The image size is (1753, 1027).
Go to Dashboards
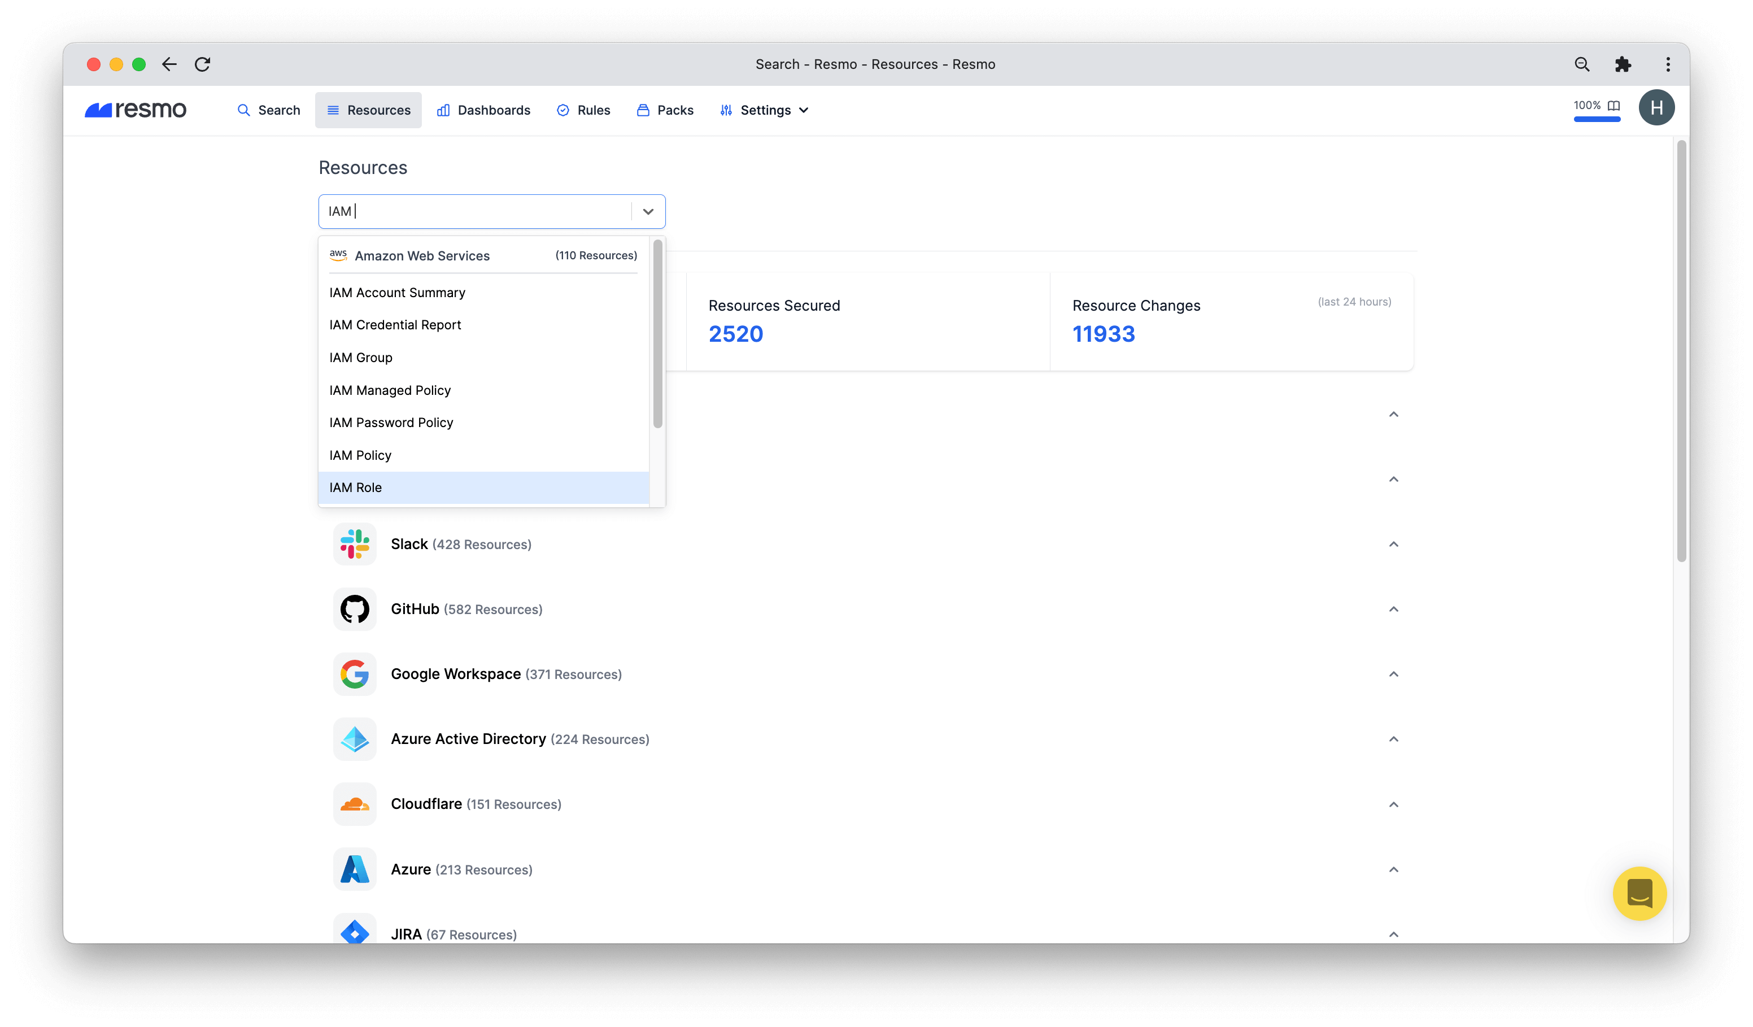[x=483, y=110]
